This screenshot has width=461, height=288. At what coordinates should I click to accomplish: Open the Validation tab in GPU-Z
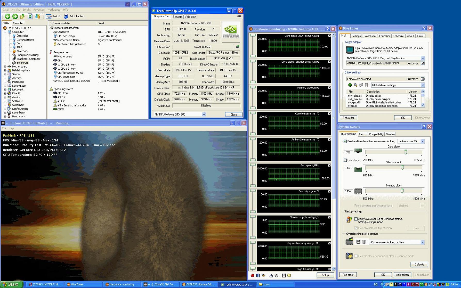pyautogui.click(x=190, y=17)
